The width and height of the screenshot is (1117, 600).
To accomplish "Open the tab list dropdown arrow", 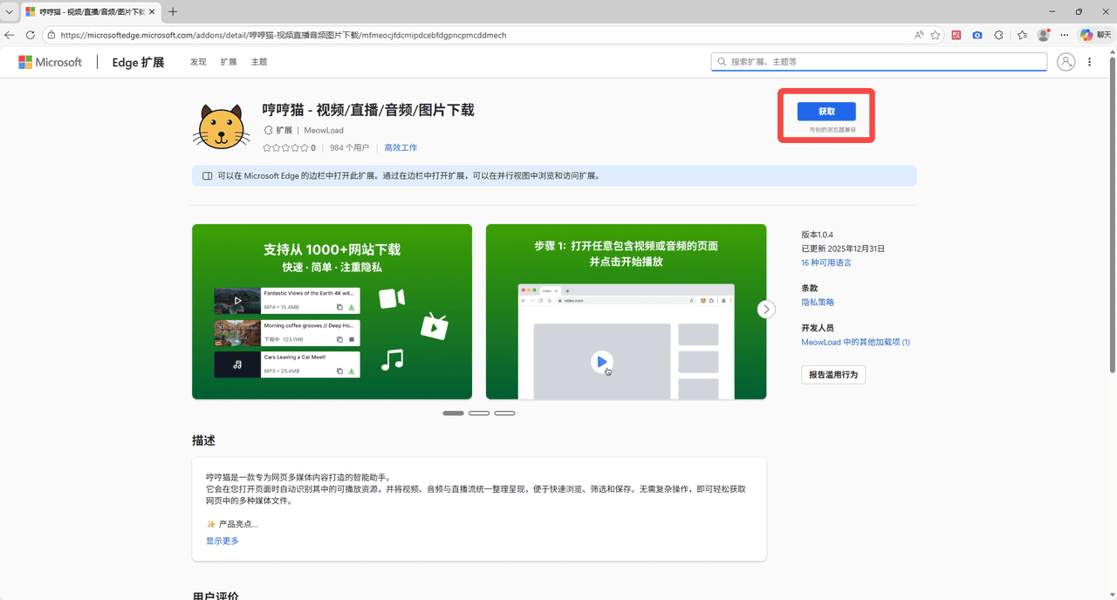I will 9,12.
